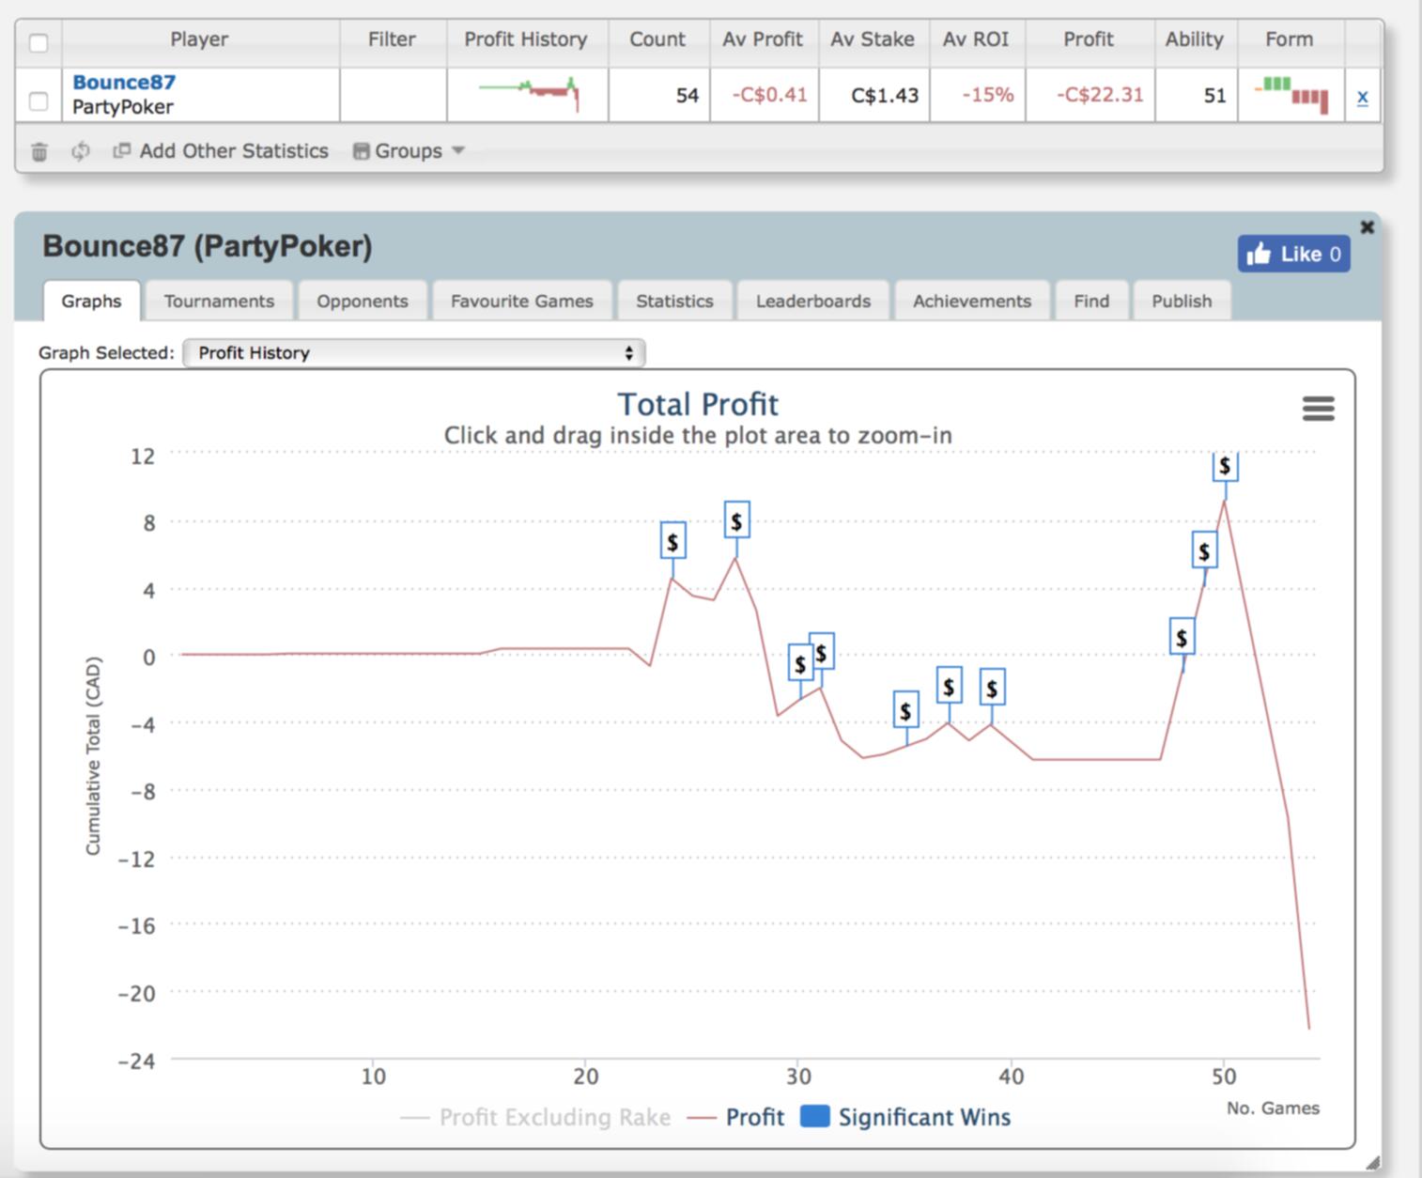The height and width of the screenshot is (1178, 1422).
Task: Sort by the Av ROI column
Action: (976, 39)
